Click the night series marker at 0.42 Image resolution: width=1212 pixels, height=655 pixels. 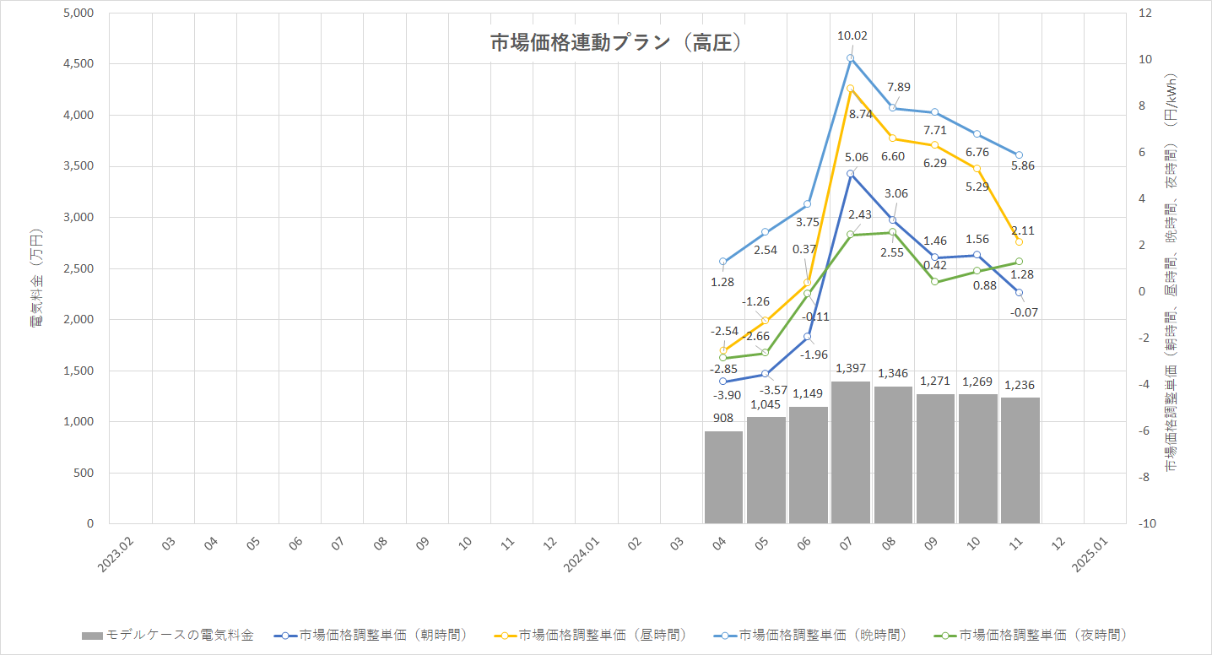click(x=935, y=281)
